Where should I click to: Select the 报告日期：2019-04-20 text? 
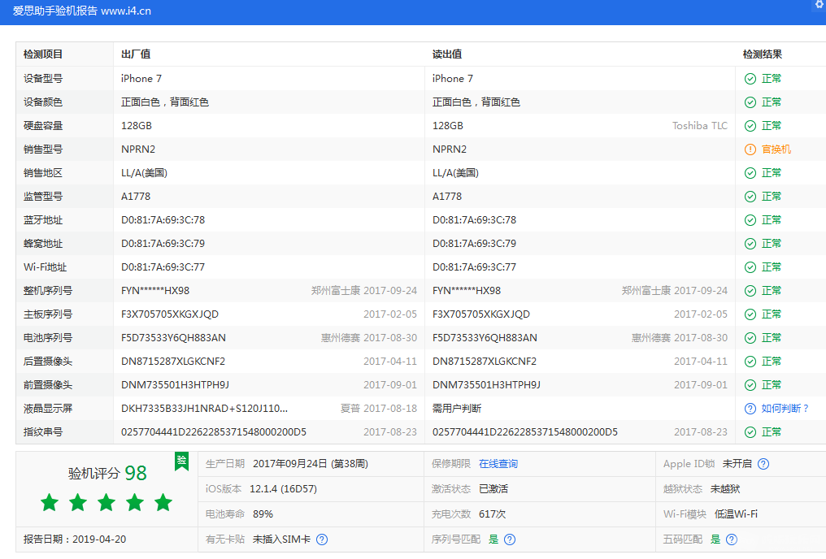click(75, 539)
